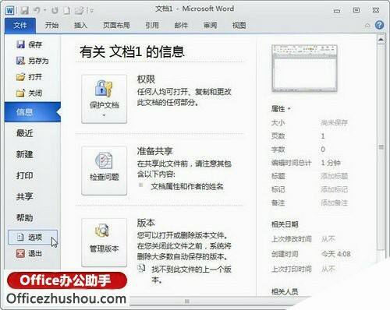Expand the Properties dropdown arrow
390x310 pixels.
(289, 109)
